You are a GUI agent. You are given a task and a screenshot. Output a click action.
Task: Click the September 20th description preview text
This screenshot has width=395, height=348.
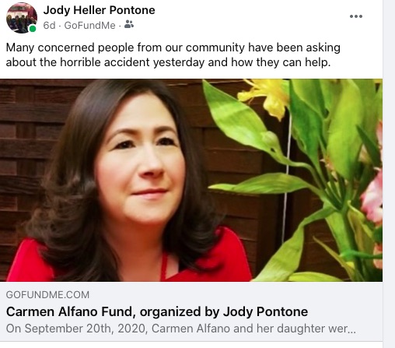(181, 329)
